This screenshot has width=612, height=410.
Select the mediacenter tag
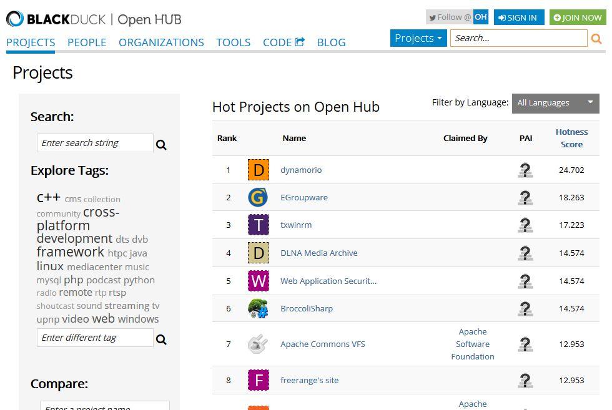[x=94, y=267]
